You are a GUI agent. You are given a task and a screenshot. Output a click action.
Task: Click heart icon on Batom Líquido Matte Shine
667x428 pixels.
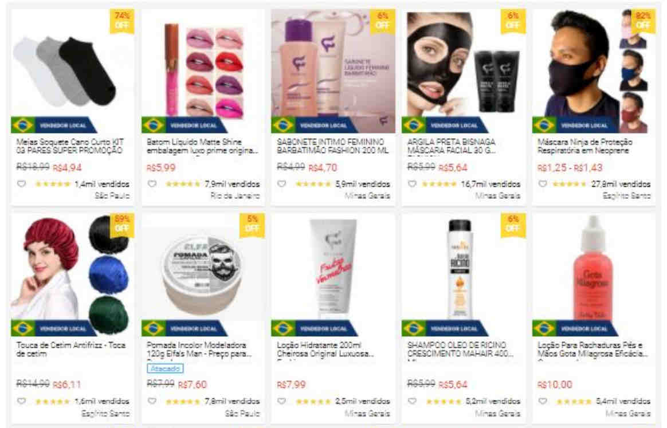(152, 184)
